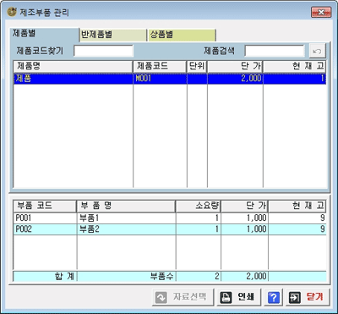
Task: Switch to the 제품별 tab
Action: coord(44,34)
